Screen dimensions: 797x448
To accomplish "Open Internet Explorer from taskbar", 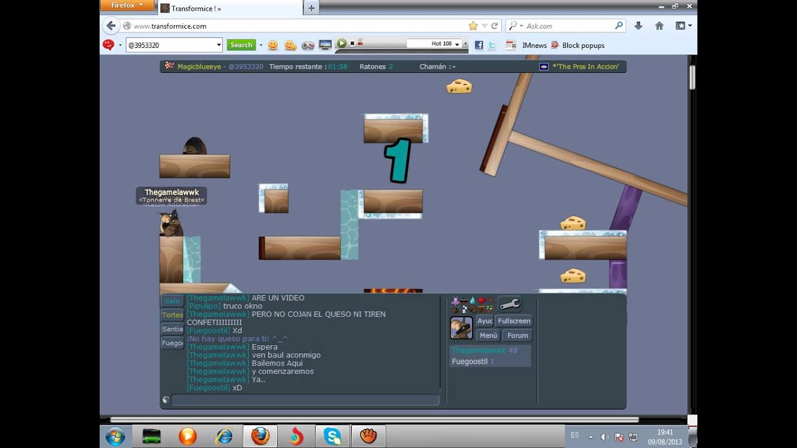I will pyautogui.click(x=224, y=436).
